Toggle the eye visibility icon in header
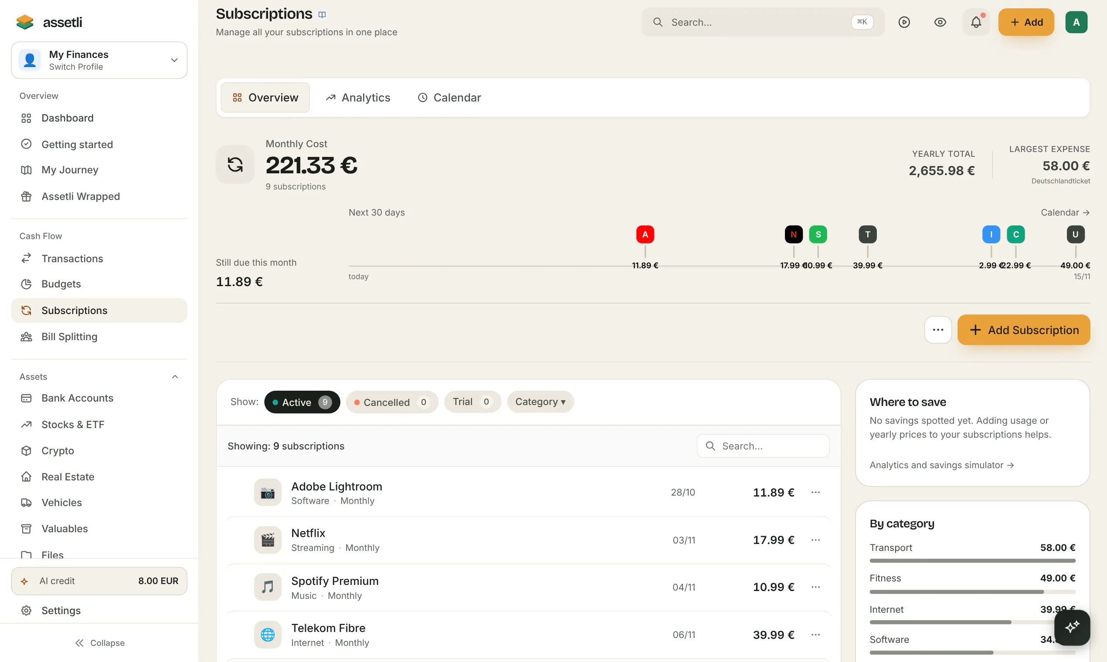Screen dimensions: 1107x662 tap(940, 22)
